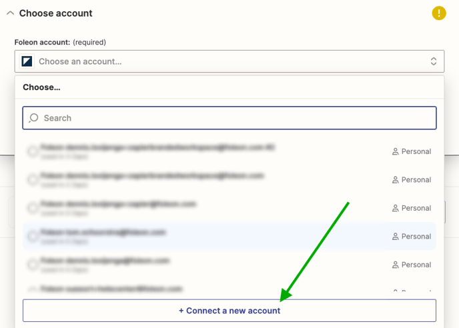Click the up-down arrows on account dropdown
This screenshot has width=459, height=328.
(x=433, y=61)
